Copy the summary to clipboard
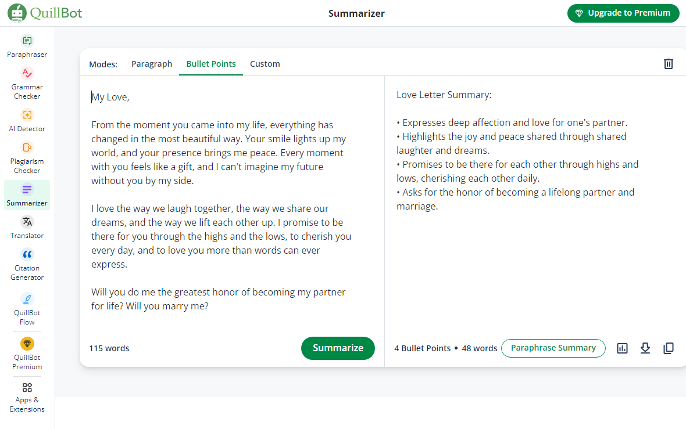Image resolution: width=686 pixels, height=429 pixels. 669,348
